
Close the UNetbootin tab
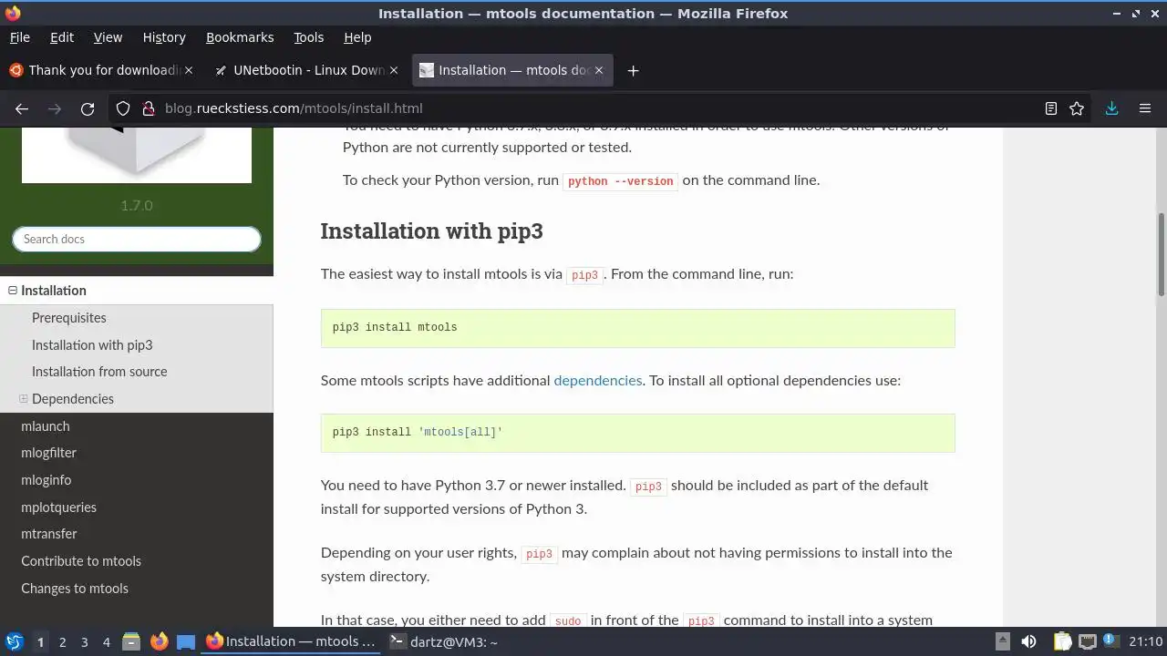click(394, 70)
